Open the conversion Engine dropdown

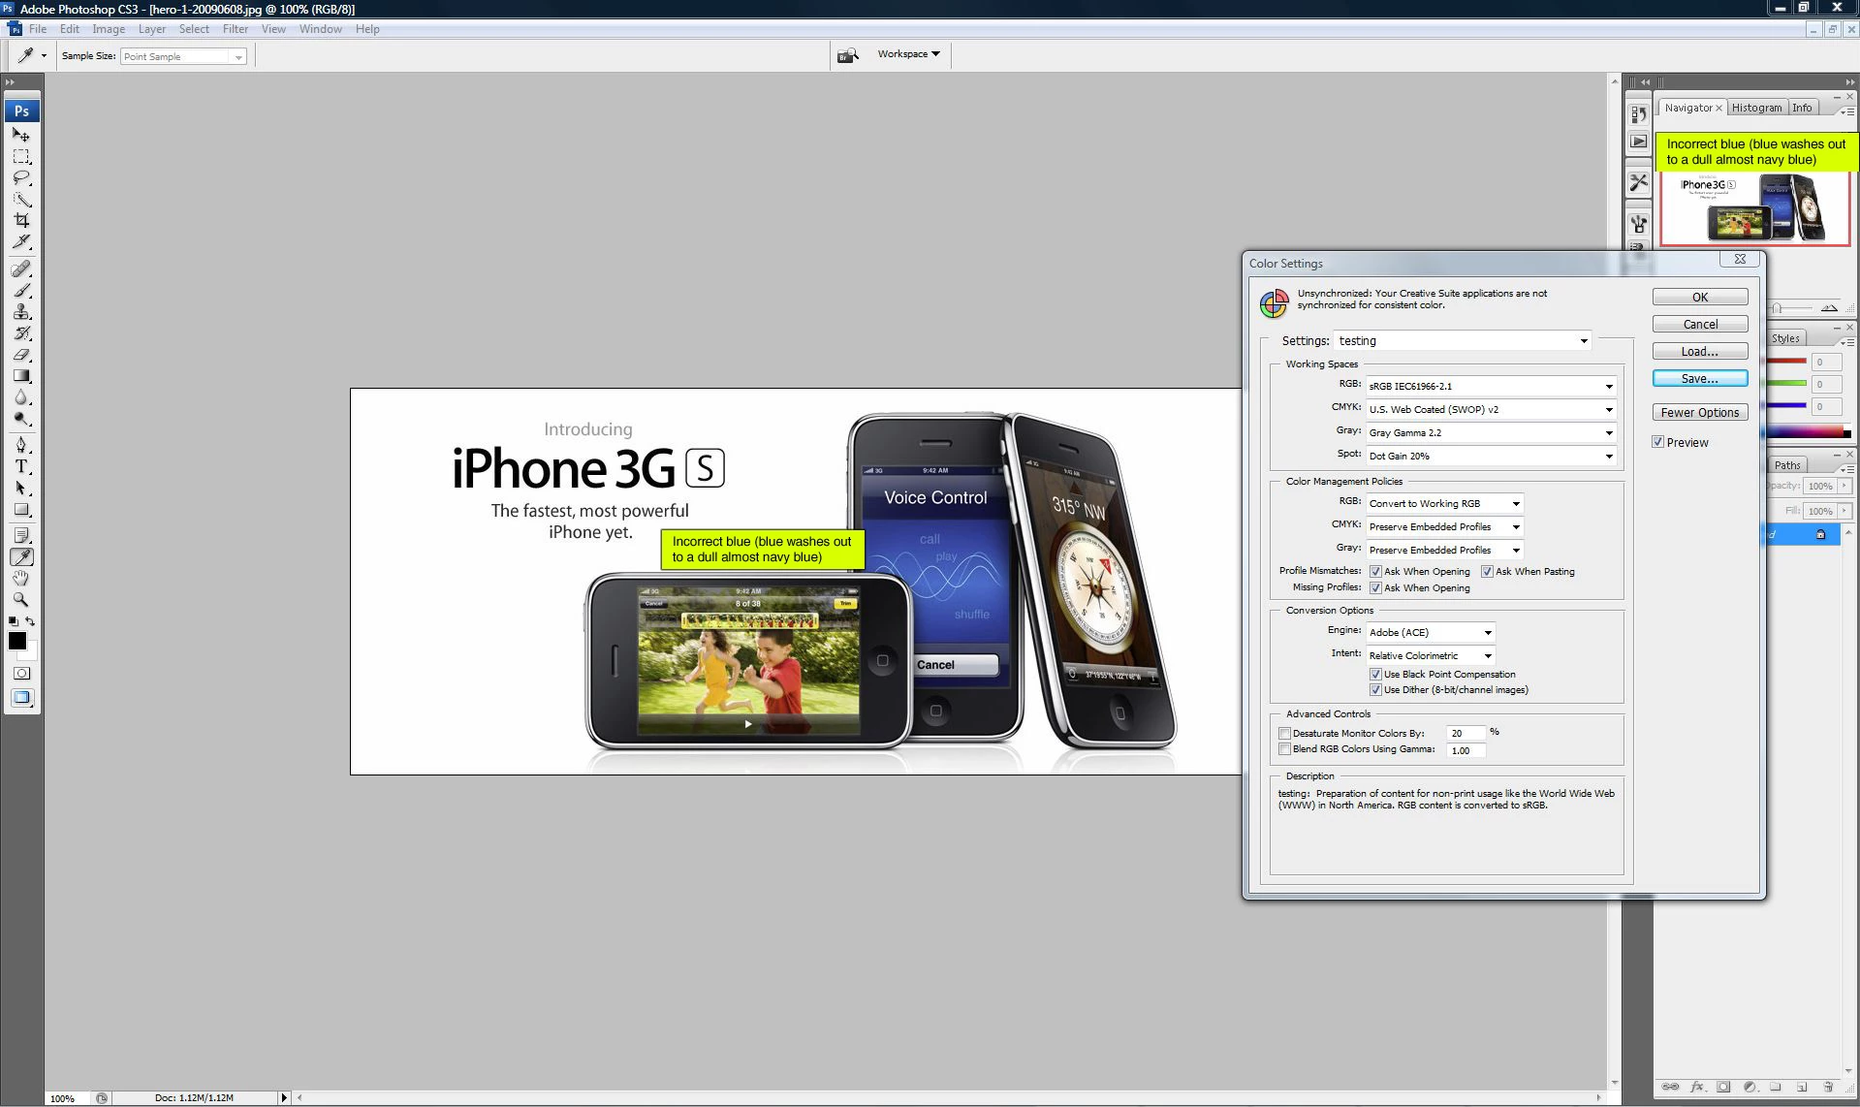(1431, 632)
